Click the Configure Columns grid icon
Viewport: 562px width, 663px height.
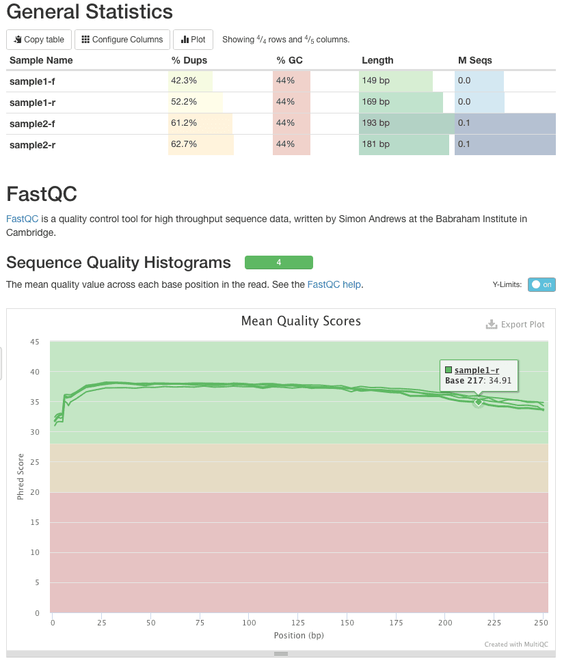pos(85,40)
